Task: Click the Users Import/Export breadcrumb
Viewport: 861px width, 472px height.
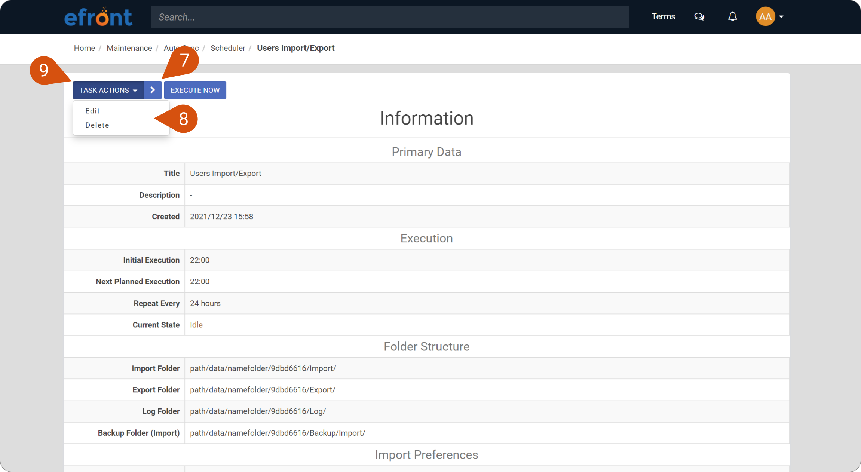Action: (x=295, y=48)
